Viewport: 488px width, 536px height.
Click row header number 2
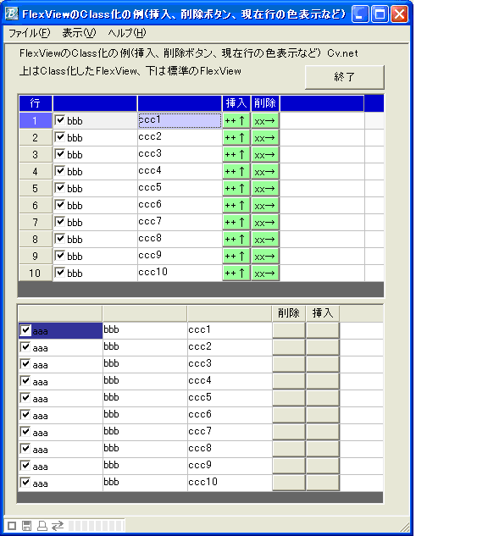pos(36,138)
